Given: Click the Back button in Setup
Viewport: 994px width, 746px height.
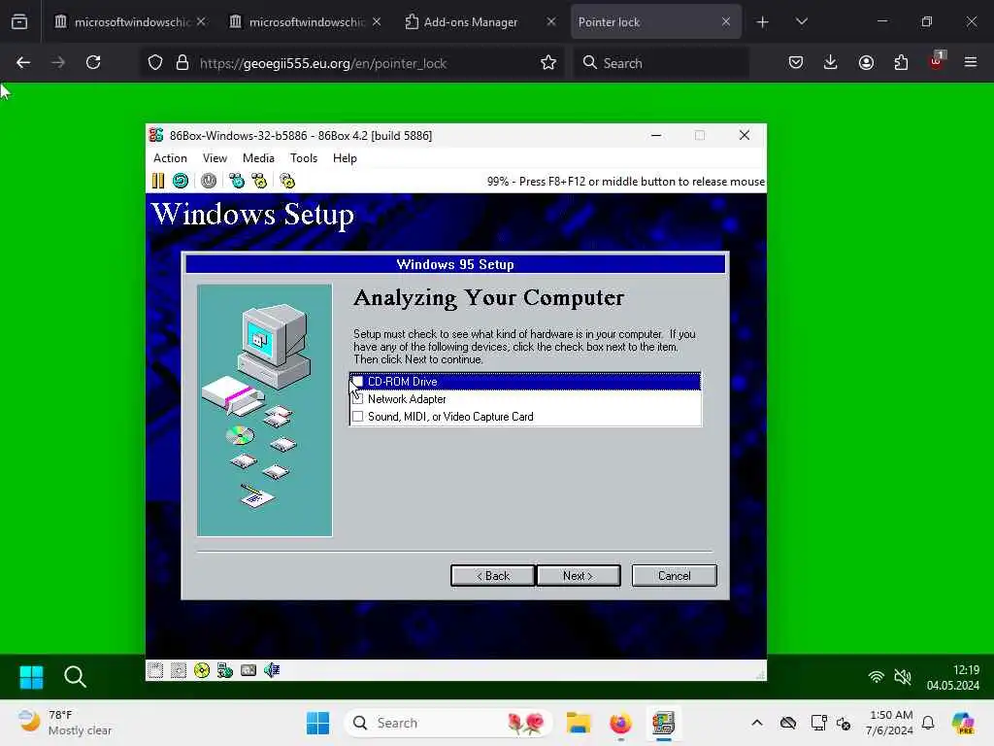Looking at the screenshot, I should coord(492,575).
